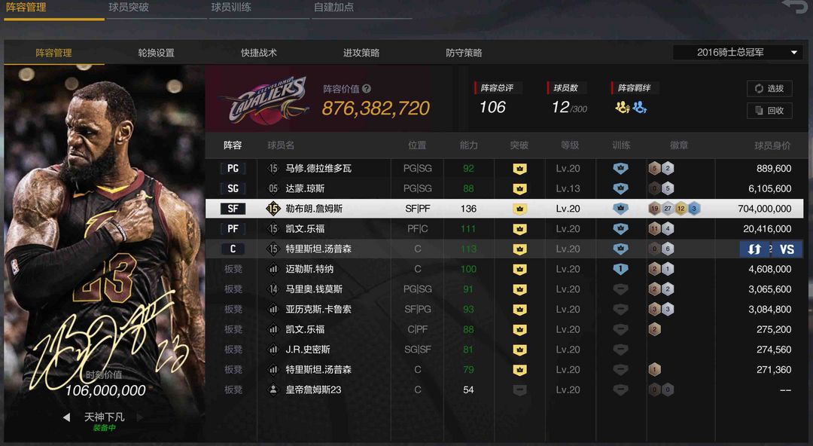Click the swap arrows icon on 特里斯坦.汤普森 row
The height and width of the screenshot is (446, 813).
click(x=754, y=249)
